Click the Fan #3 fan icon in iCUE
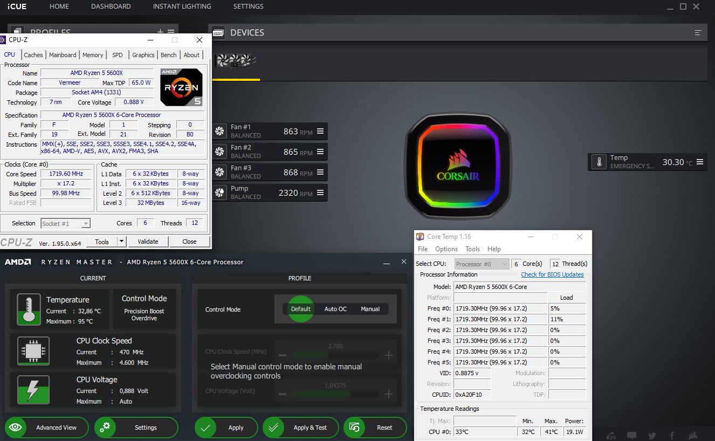715x441 pixels. (219, 173)
